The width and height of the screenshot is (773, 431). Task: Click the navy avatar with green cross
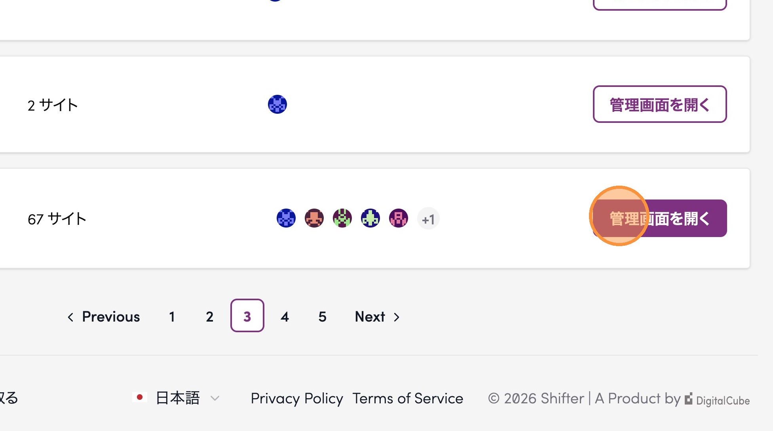[370, 218]
